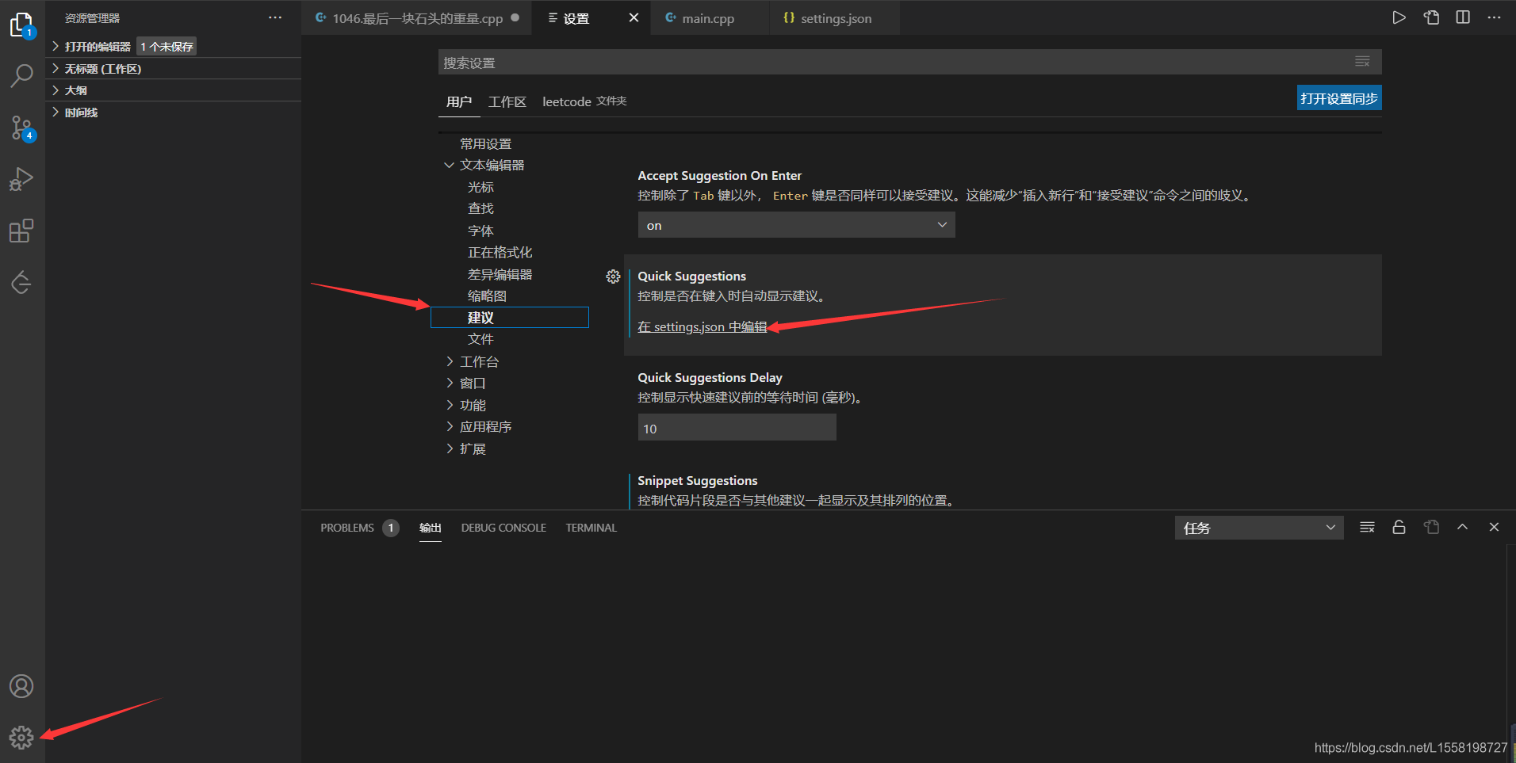Open the Explorer view in activity bar

21,25
